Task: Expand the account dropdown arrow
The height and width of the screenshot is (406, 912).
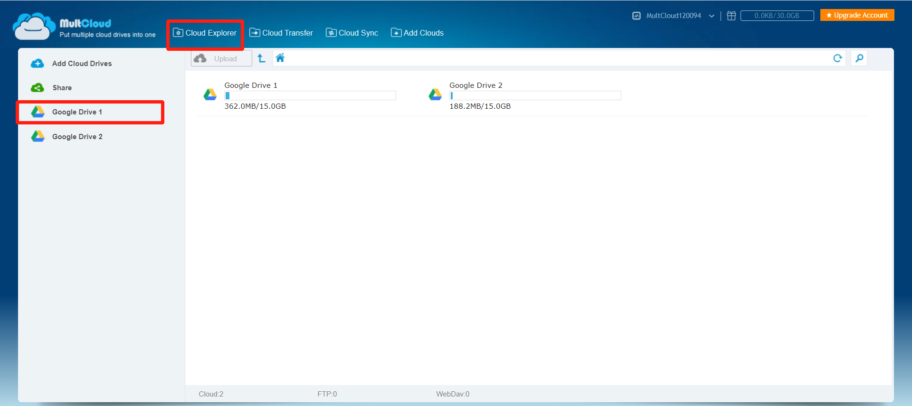Action: pos(712,16)
